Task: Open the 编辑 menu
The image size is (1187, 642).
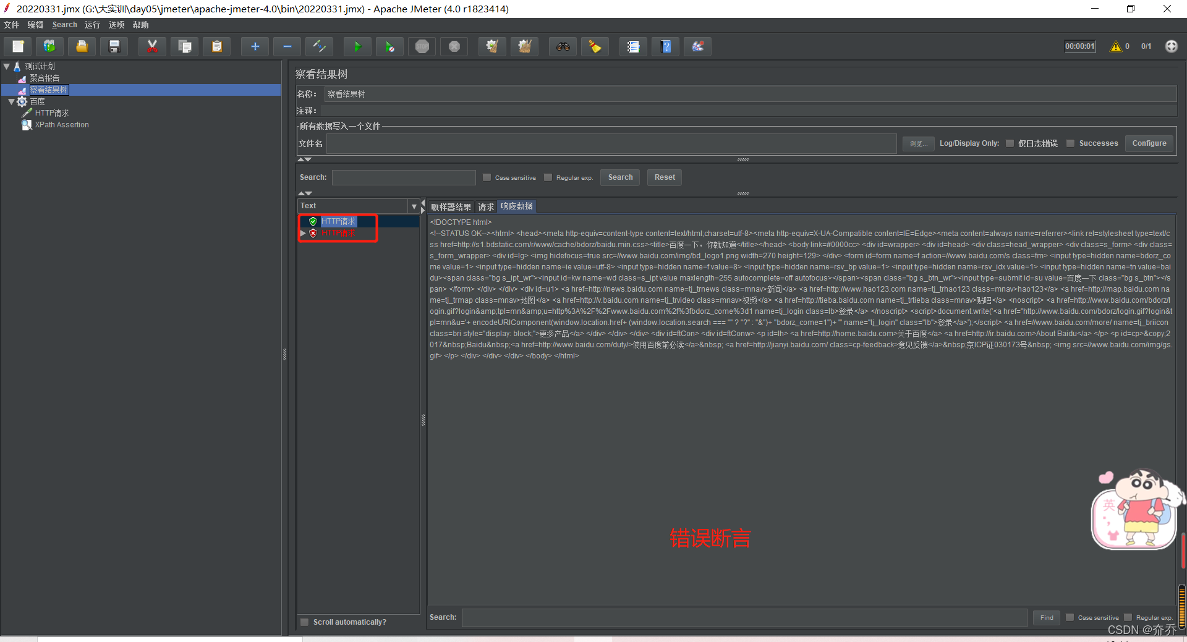Action: [x=35, y=25]
